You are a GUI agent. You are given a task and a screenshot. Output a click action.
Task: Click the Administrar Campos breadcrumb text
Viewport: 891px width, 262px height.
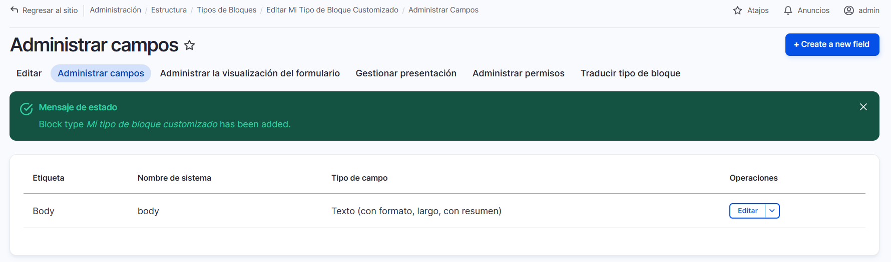click(443, 10)
